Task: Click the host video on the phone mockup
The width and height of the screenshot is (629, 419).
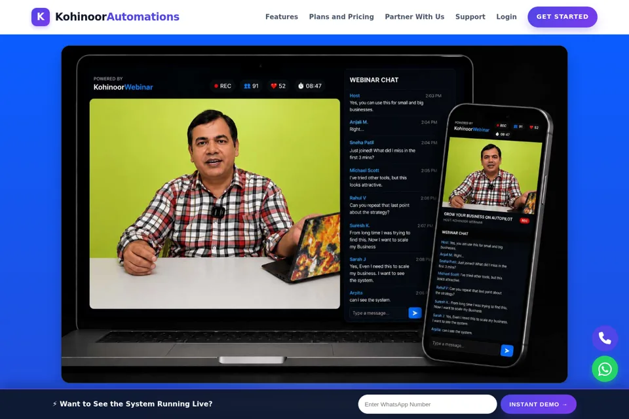Action: 493,175
